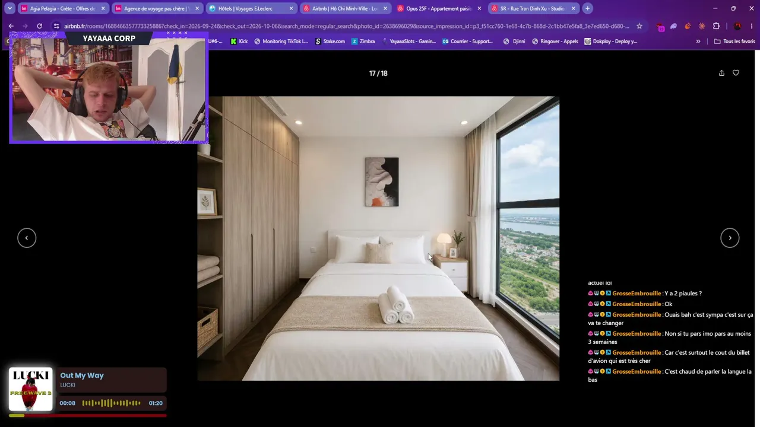Viewport: 760px width, 427px height.
Task: Open the tab search dropdown
Action: point(9,8)
